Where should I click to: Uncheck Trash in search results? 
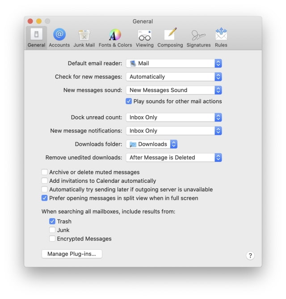52,221
